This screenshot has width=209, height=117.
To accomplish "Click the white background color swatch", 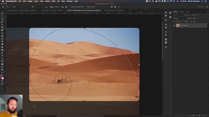I will coord(3,78).
